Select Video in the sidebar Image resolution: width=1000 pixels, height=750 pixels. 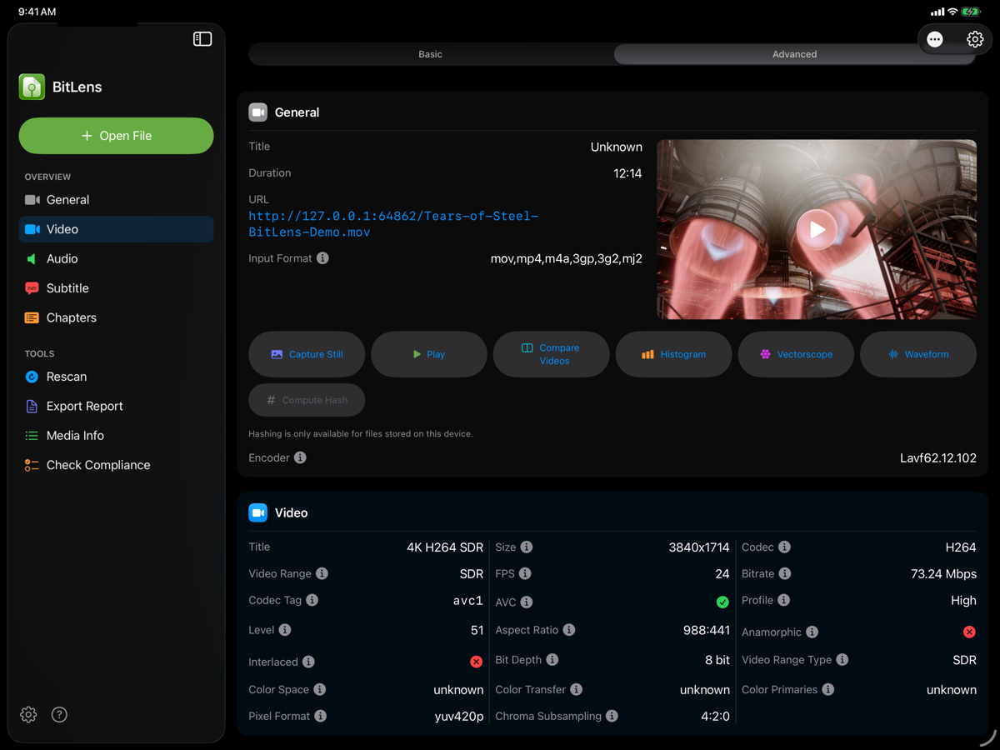tap(116, 229)
